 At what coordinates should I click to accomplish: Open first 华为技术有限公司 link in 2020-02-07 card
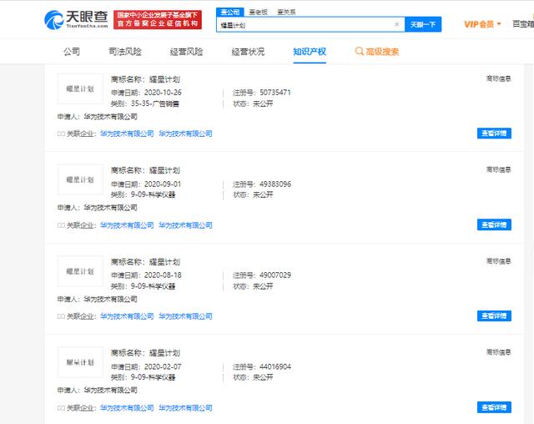coord(127,407)
